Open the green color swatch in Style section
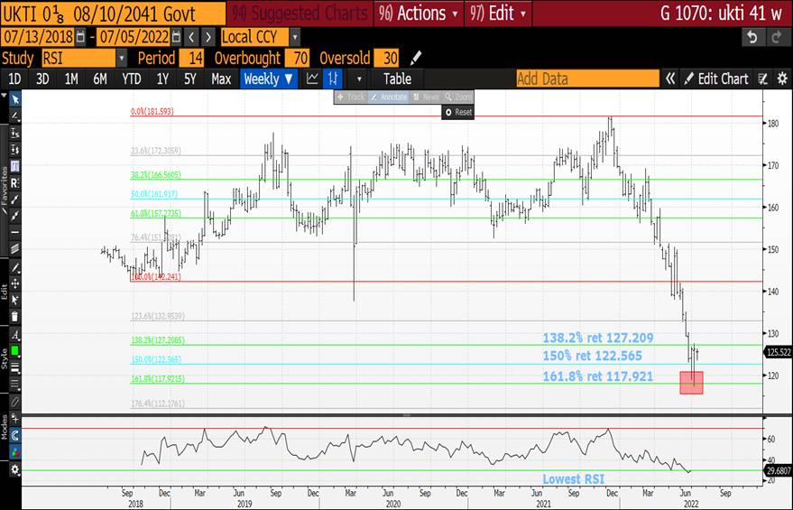 click(x=14, y=350)
